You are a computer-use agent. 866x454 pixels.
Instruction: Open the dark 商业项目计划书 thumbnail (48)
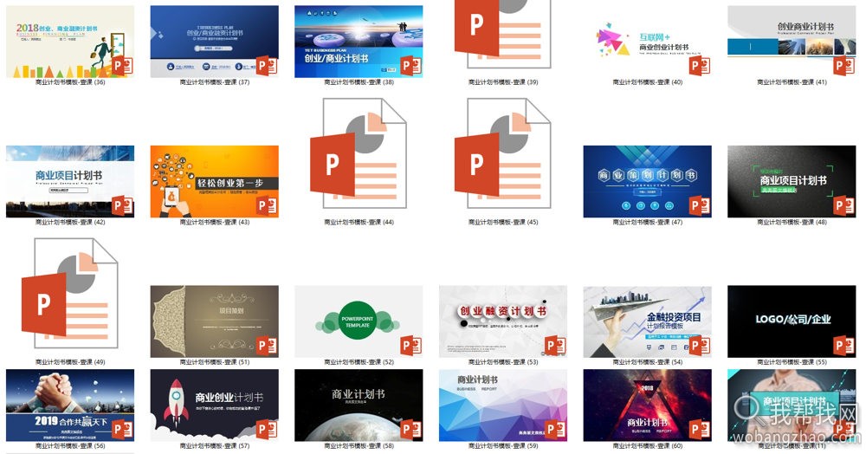coord(792,182)
